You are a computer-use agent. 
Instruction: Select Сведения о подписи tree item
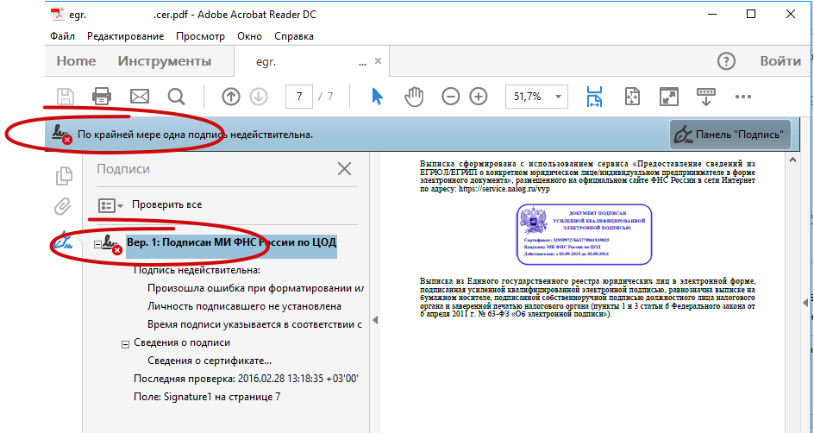(182, 342)
